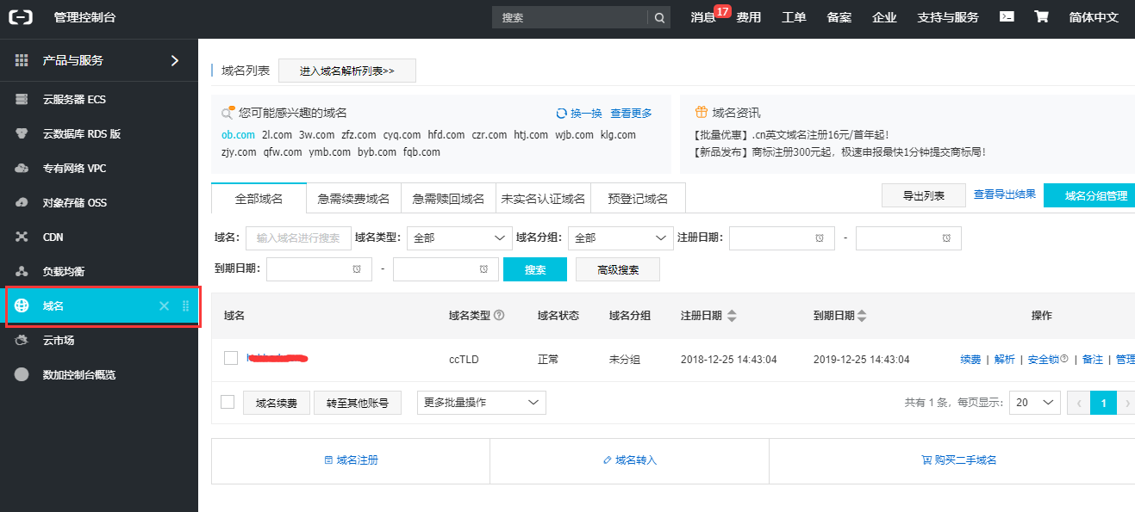Open the shopping cart icon
The height and width of the screenshot is (512, 1135).
(x=1041, y=16)
